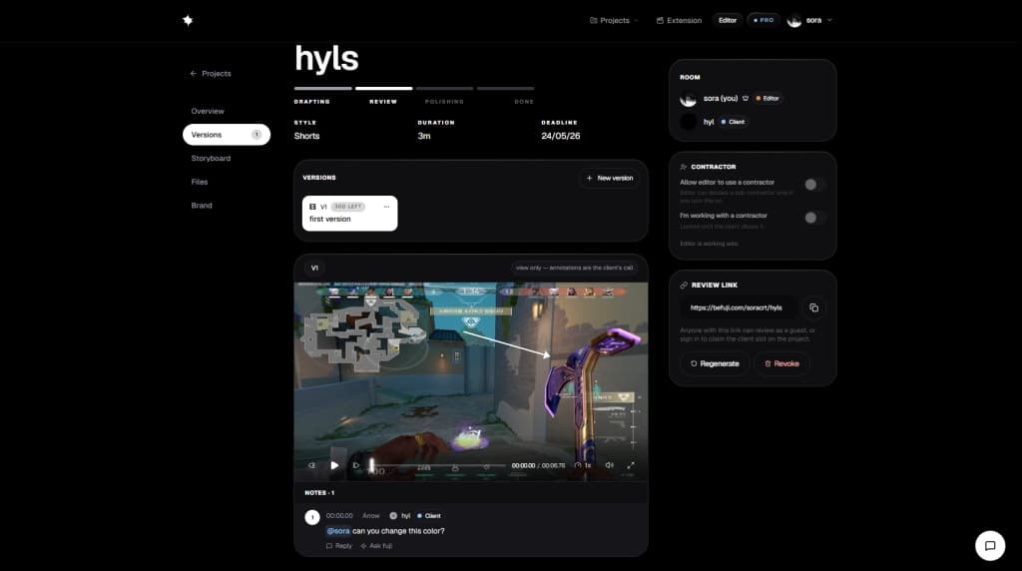Open the Brand sidebar item
1022x571 pixels.
point(202,206)
